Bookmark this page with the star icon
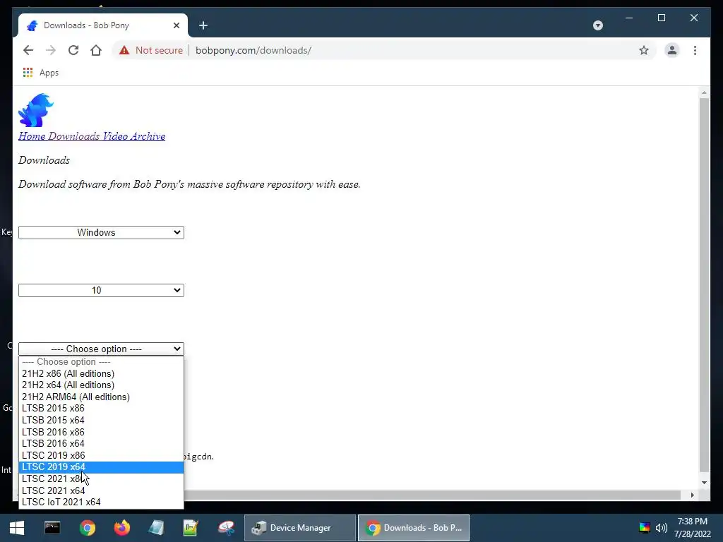This screenshot has height=542, width=723. click(x=644, y=50)
